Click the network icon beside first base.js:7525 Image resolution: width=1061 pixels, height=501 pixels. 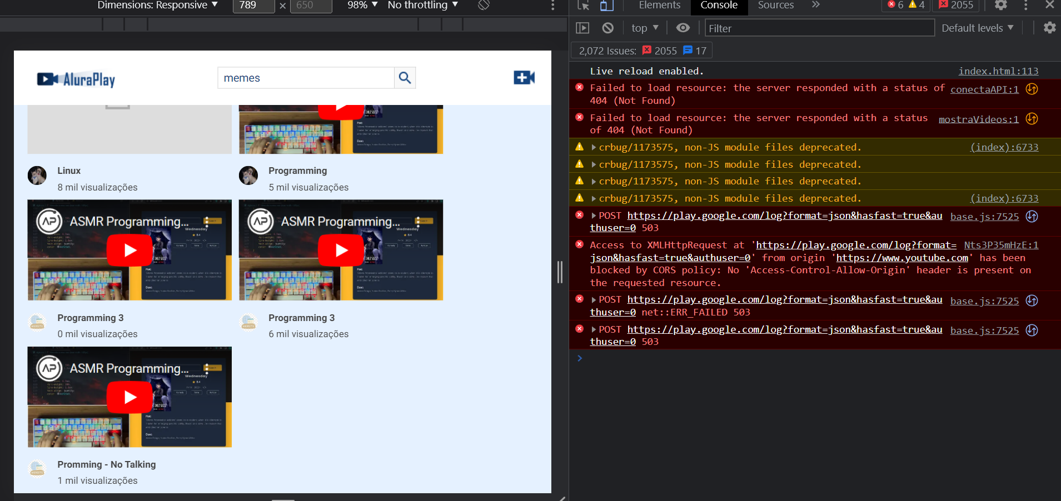coord(1032,217)
